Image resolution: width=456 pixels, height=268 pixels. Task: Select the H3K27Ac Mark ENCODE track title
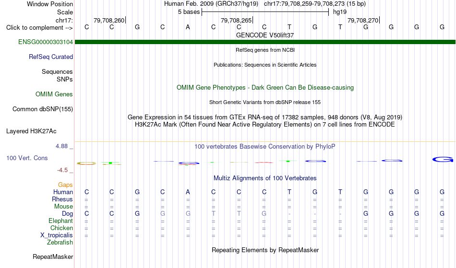click(265, 125)
